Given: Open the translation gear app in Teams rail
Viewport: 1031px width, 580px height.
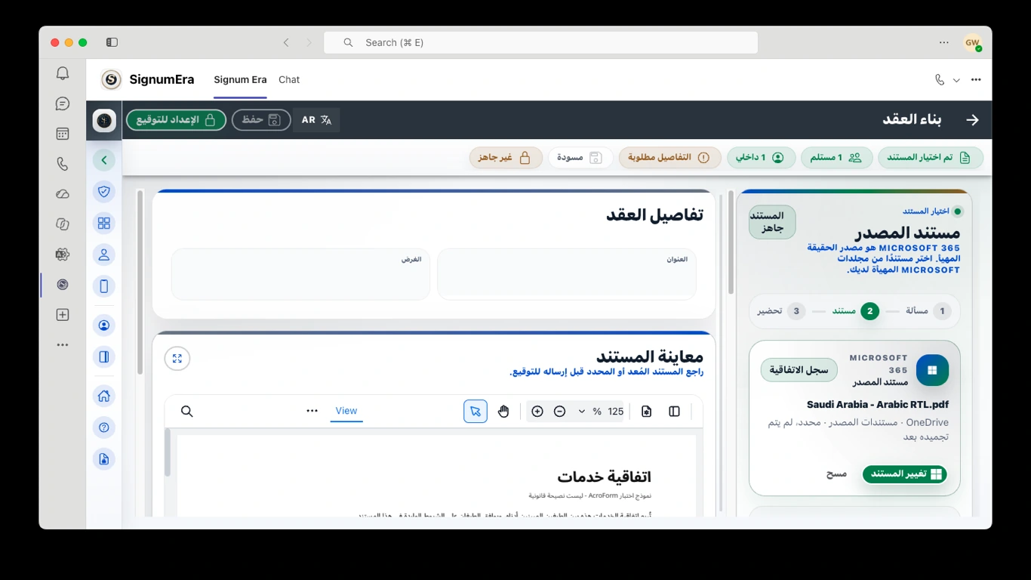Looking at the screenshot, I should (63, 255).
